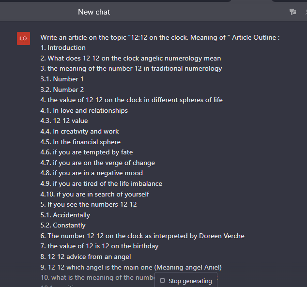Click the square stop icon

(162, 281)
